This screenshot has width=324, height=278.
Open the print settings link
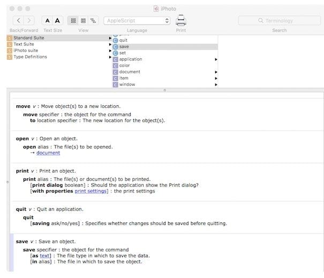tap(91, 191)
